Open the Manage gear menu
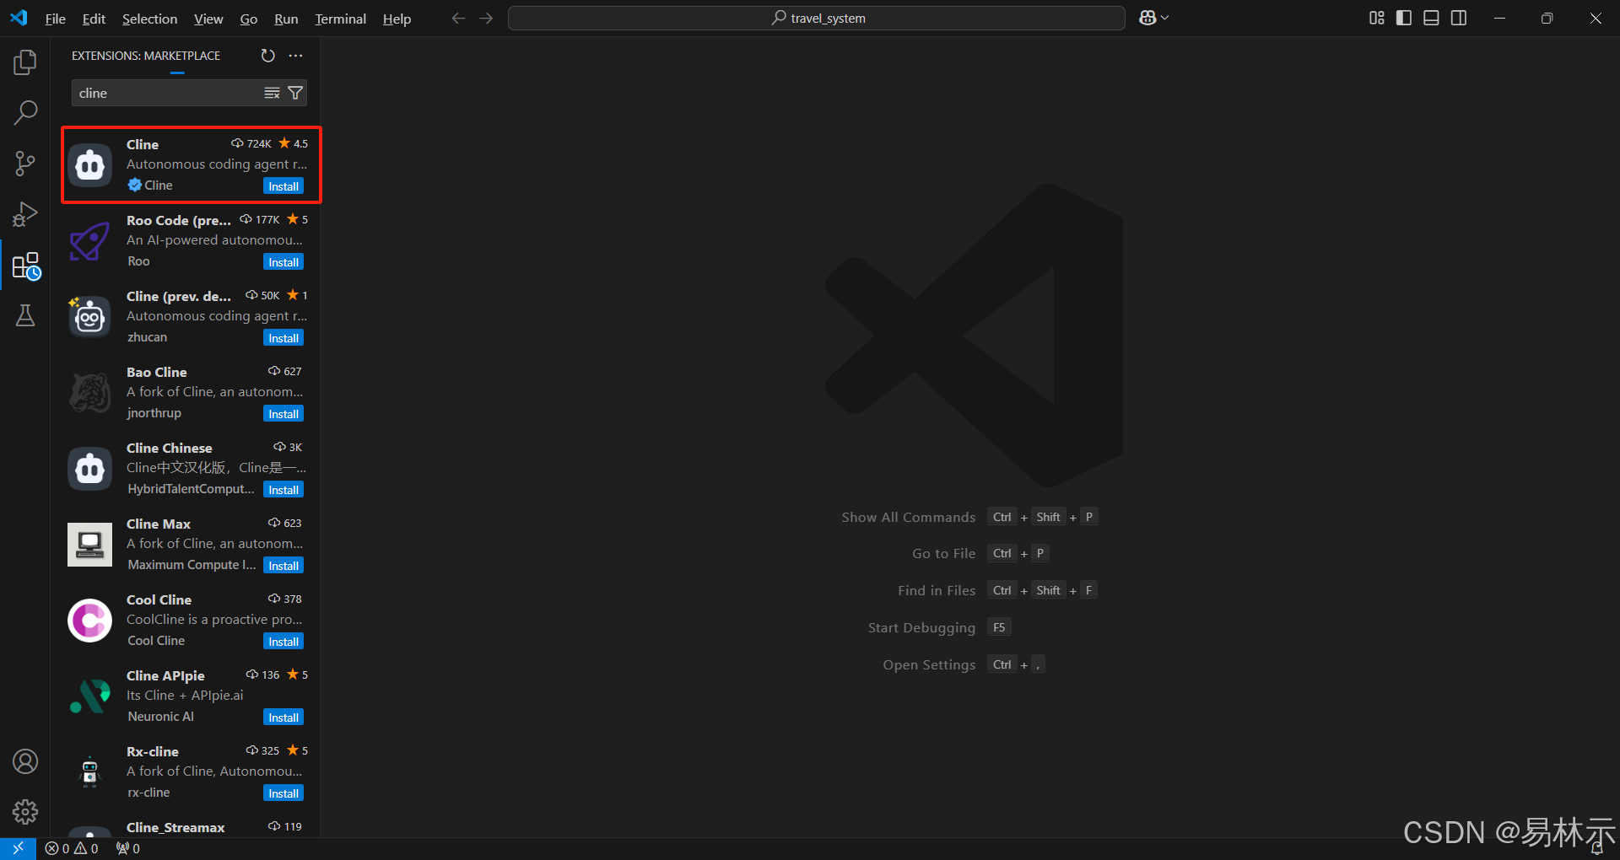The width and height of the screenshot is (1620, 860). (x=25, y=812)
